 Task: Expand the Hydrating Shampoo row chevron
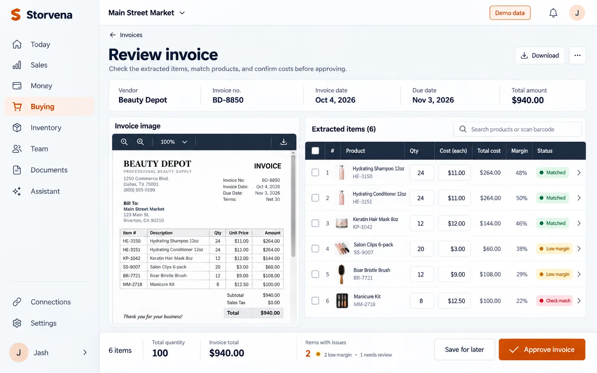point(579,173)
